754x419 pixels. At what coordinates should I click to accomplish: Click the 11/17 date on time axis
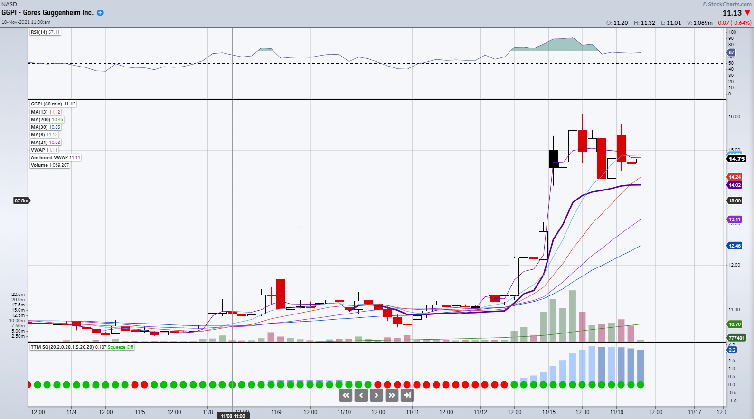(x=695, y=412)
